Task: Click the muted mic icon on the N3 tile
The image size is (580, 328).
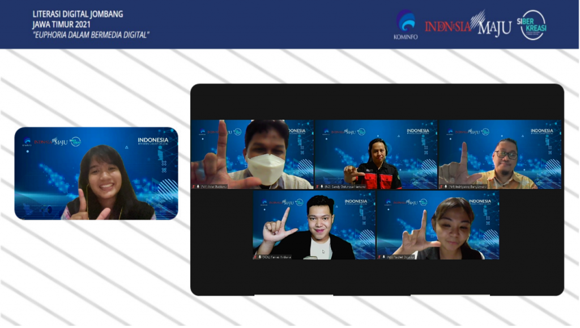Action: coord(442,186)
